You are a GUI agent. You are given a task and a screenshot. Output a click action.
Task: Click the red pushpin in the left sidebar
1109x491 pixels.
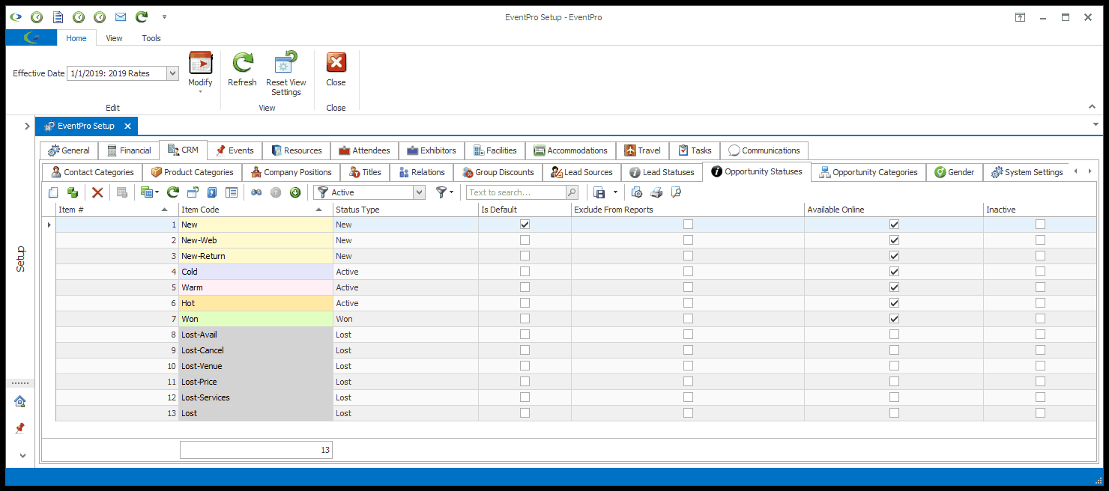tap(20, 428)
